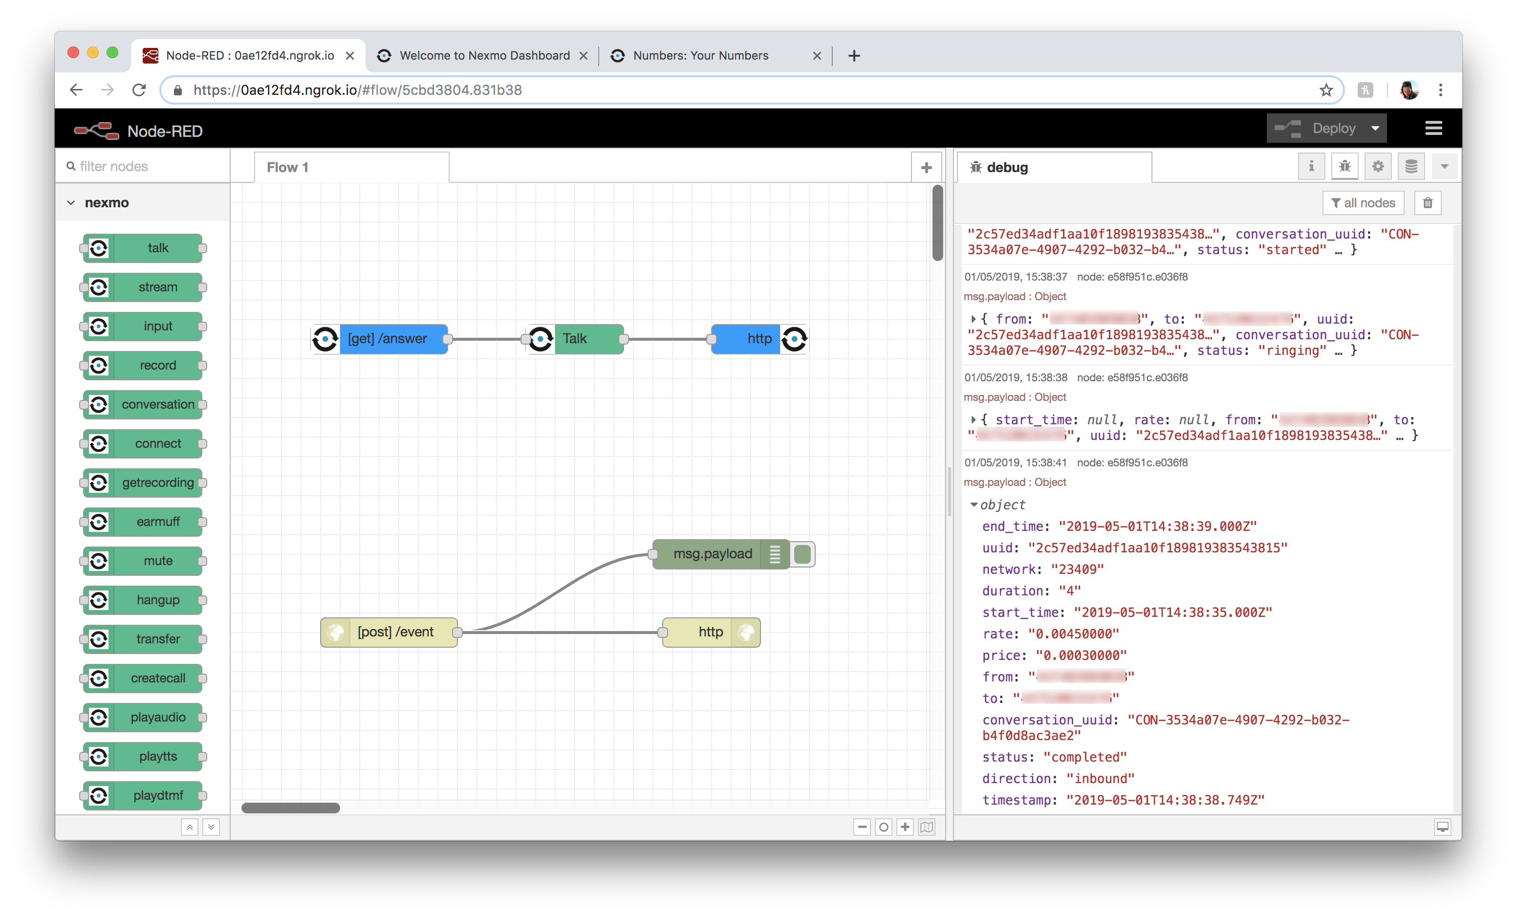Close the Welcome to Nexmo Dashboard tab
1517x919 pixels.
584,55
